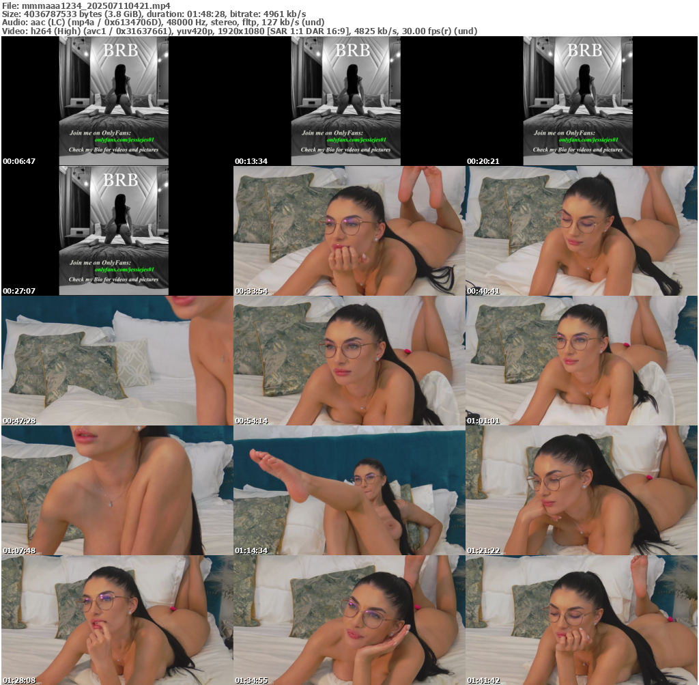Viewport: 699px width, 685px height.
Task: Open the thumbnail stamped 00:13:34
Action: coord(349,101)
